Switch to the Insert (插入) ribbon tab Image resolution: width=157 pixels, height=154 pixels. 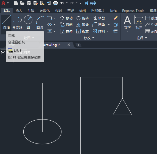click(x=19, y=11)
